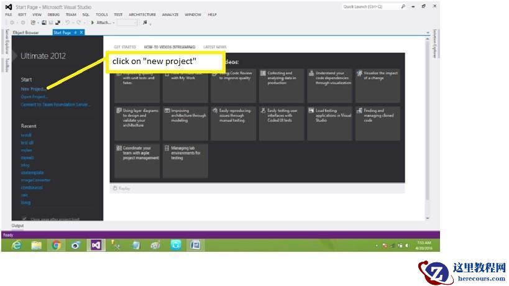This screenshot has width=509, height=286.
Task: Open the Server Explorer side panel
Action: pos(6,42)
